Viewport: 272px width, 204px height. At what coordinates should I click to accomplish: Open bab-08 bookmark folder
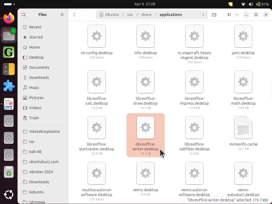pos(43,152)
